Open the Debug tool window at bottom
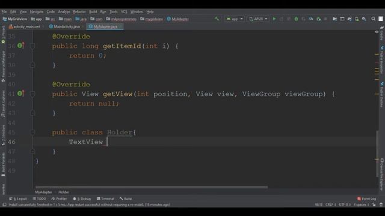The width and height of the screenshot is (385, 216). [x=82, y=199]
